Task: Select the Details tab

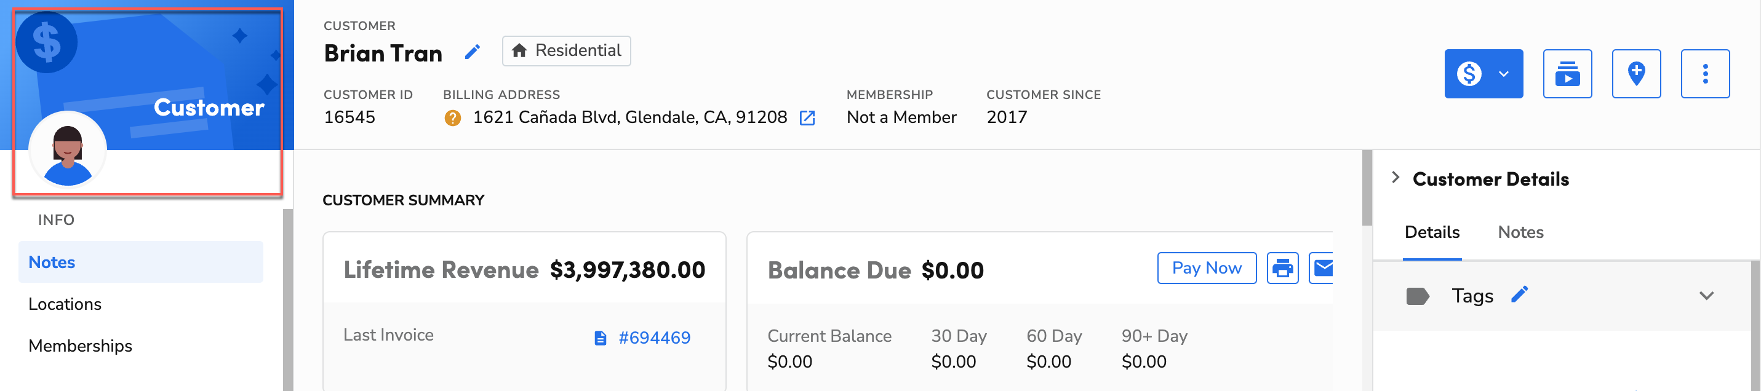Action: (x=1431, y=232)
